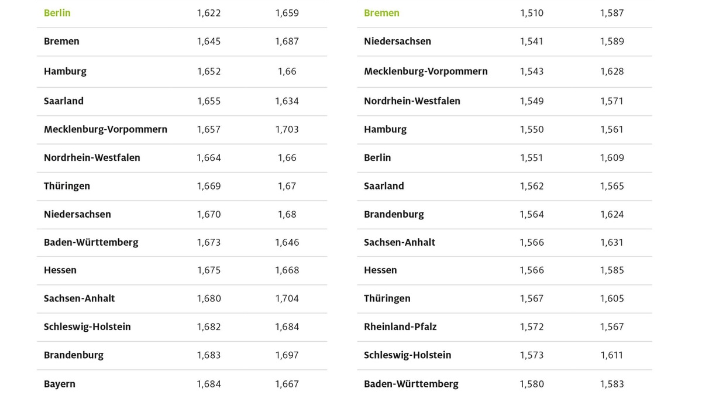702x395 pixels.
Task: Click the 1,704 value for Sachsen-Anhalt
Action: pos(287,298)
